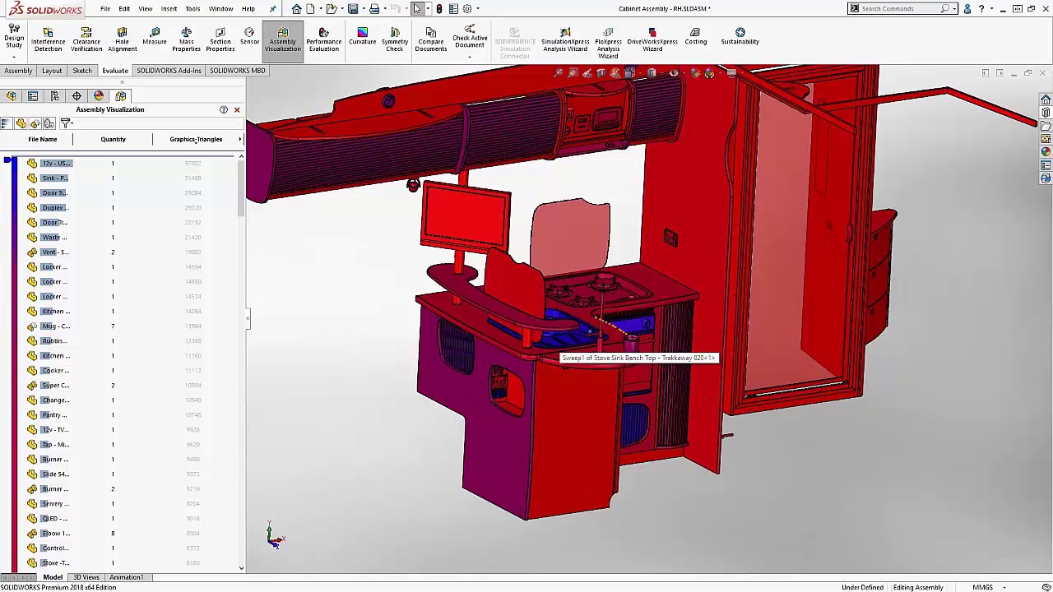Run Check Active Document
Viewport: 1053px width, 592px height.
point(470,37)
